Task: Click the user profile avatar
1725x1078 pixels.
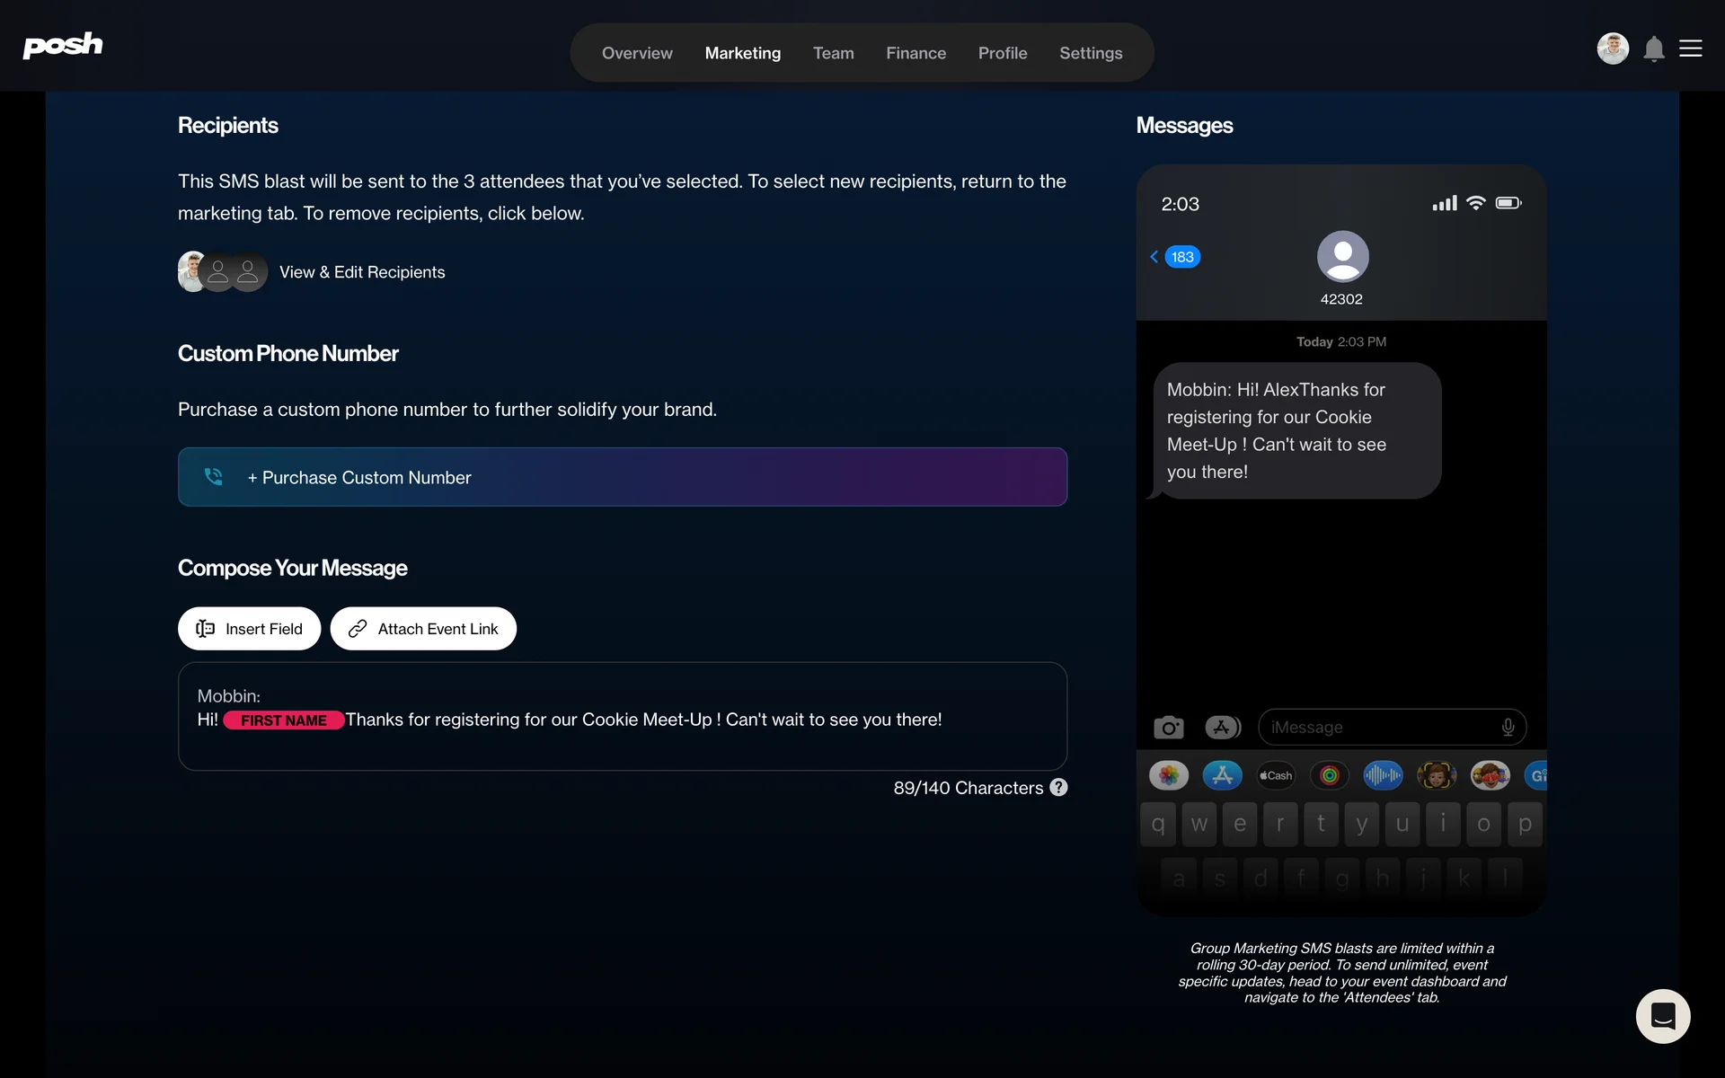Action: tap(1613, 49)
